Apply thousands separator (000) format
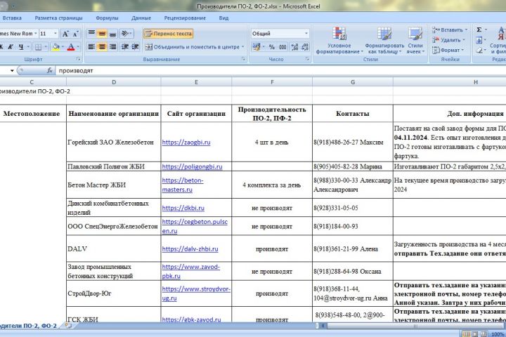The width and height of the screenshot is (506, 337). (283, 47)
